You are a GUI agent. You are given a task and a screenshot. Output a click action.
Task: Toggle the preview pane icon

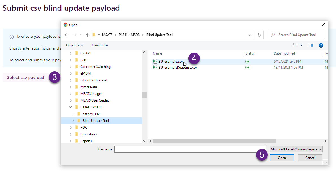[311, 45]
